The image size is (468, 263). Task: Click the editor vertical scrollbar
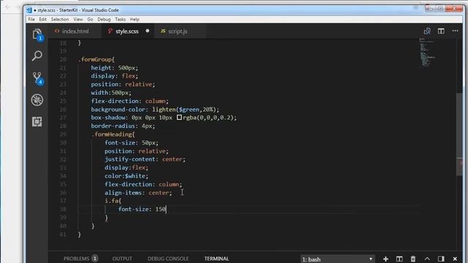(x=459, y=134)
